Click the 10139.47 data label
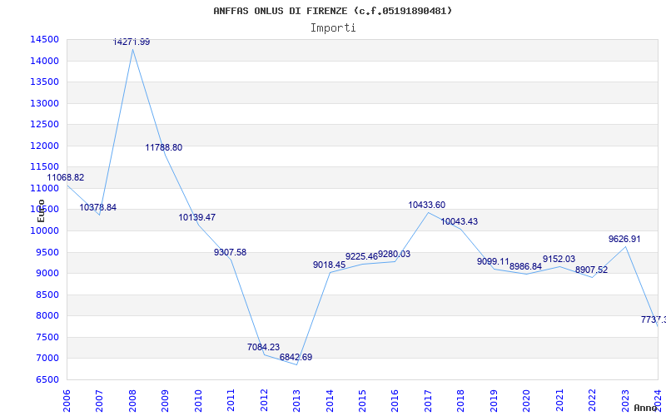The image size is (666, 416). (x=196, y=217)
